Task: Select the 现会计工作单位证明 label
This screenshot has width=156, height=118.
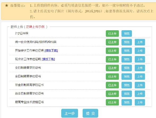Action: click(x=28, y=59)
